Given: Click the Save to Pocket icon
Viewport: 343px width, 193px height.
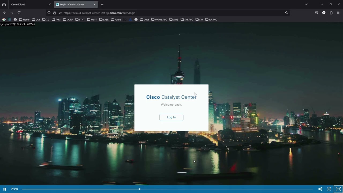Looking at the screenshot, I should 317,13.
